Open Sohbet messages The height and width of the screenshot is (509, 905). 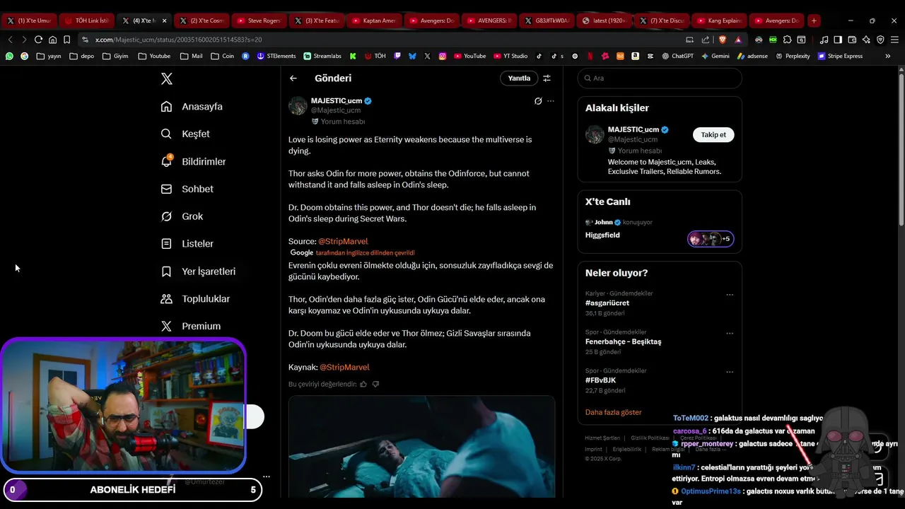point(187,189)
